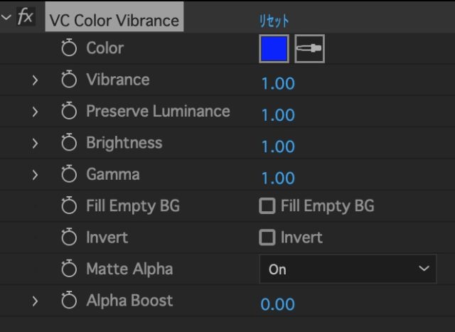Select the Color eyedropper tool
This screenshot has height=332, width=455.
coord(309,49)
